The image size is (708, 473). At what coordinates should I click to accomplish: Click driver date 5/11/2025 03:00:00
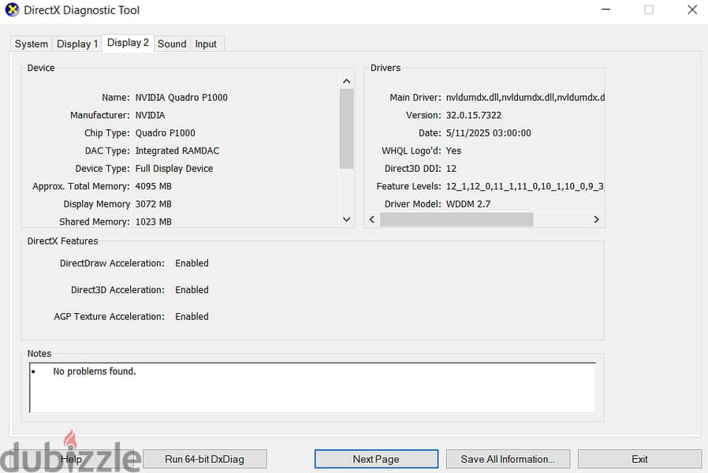pos(489,132)
